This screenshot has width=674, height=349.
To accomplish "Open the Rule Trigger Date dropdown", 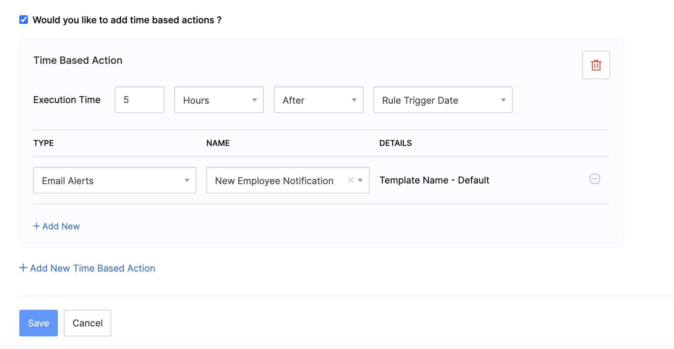I will click(x=443, y=100).
